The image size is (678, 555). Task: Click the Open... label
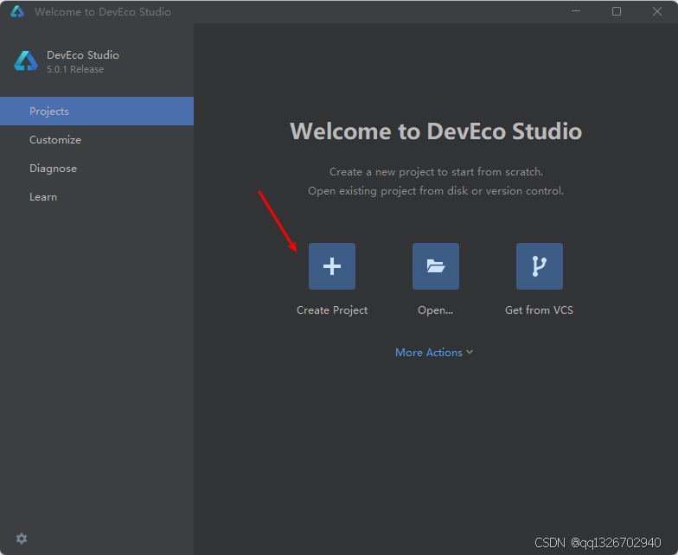pyautogui.click(x=436, y=310)
